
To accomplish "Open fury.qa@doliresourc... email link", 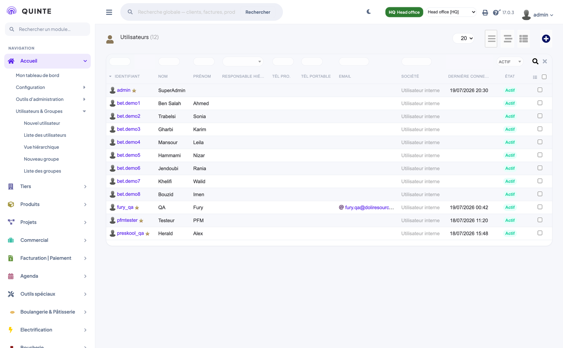I will (x=369, y=208).
